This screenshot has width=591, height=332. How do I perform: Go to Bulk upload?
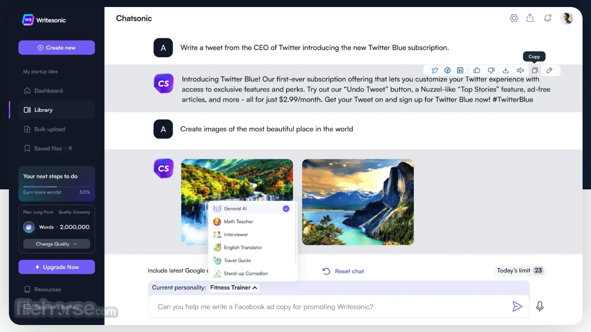(x=56, y=129)
